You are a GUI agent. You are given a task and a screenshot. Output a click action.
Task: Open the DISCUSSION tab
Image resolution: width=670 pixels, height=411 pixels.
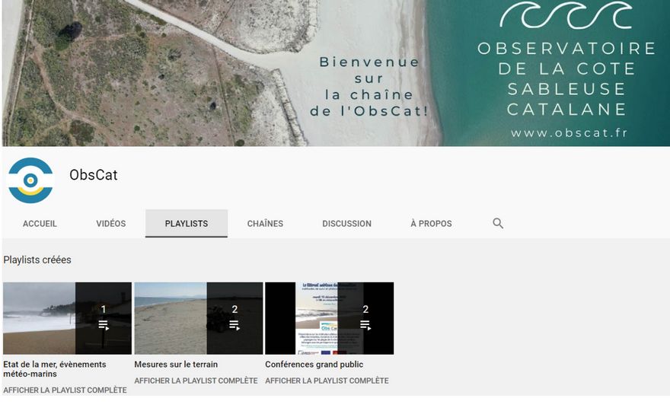tap(346, 224)
